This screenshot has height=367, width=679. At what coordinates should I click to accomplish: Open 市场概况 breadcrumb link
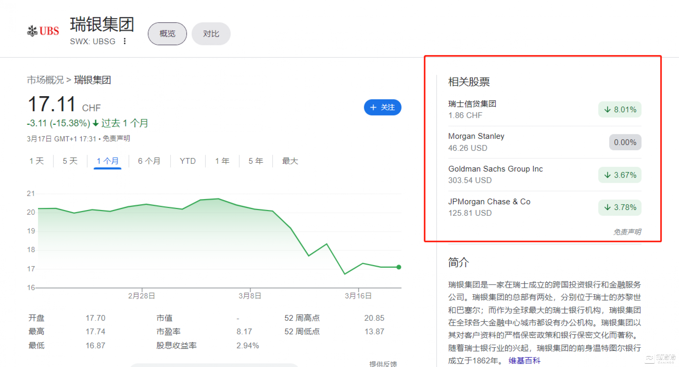(x=45, y=80)
